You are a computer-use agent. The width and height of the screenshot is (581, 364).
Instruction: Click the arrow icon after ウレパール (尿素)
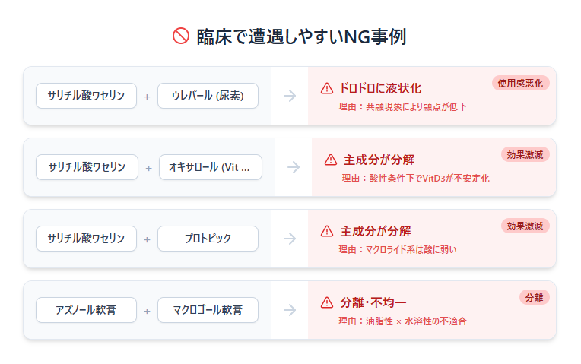tap(290, 96)
